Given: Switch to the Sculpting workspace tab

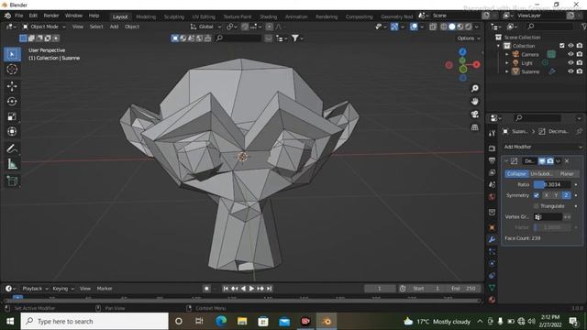Looking at the screenshot, I should tap(174, 16).
